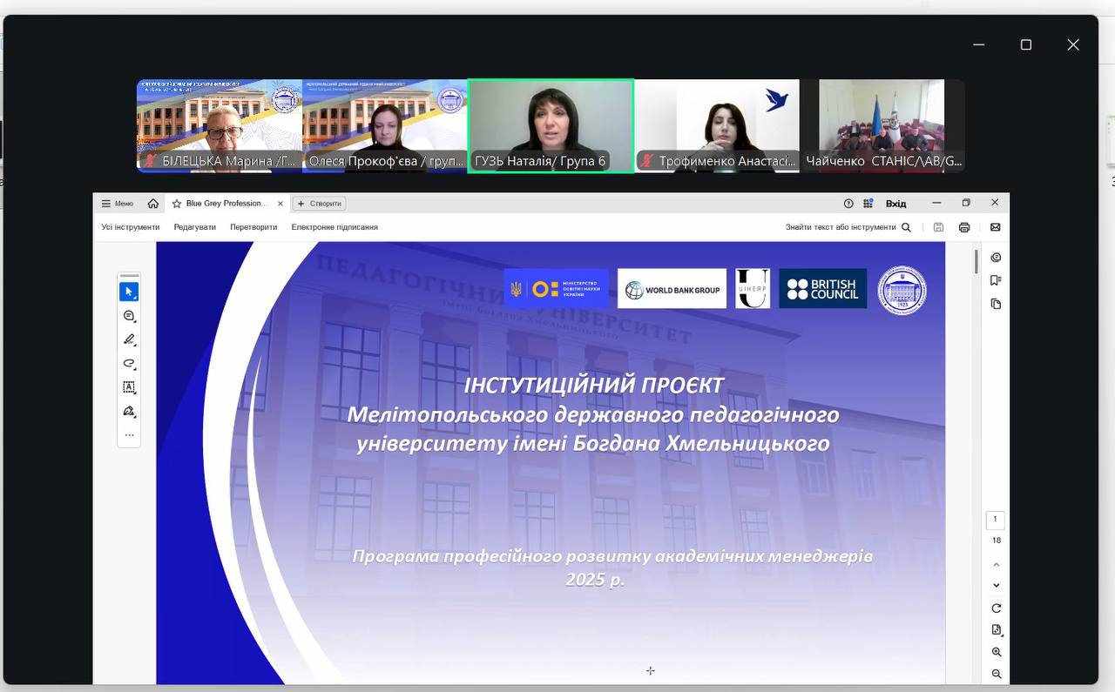This screenshot has width=1115, height=692.
Task: Switch to Електронне підписання tab
Action: tap(334, 227)
